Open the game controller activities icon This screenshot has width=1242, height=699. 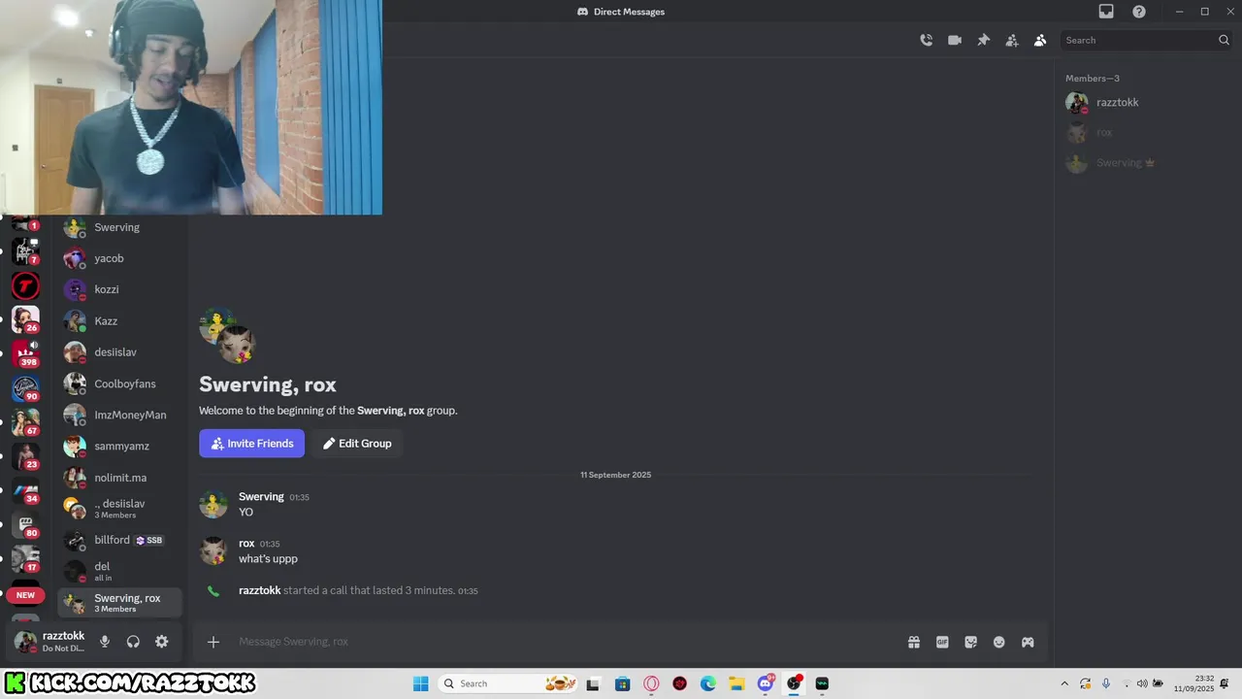click(x=1028, y=642)
